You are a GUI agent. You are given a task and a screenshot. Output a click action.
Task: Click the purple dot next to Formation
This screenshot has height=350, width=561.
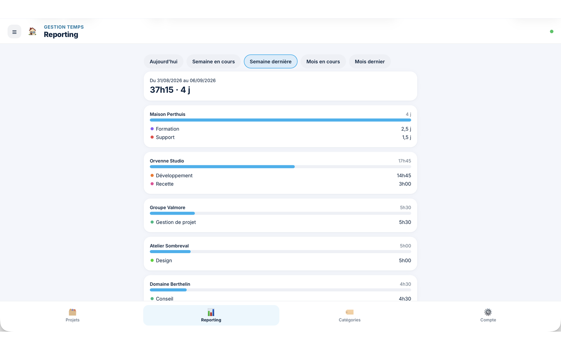[152, 129]
